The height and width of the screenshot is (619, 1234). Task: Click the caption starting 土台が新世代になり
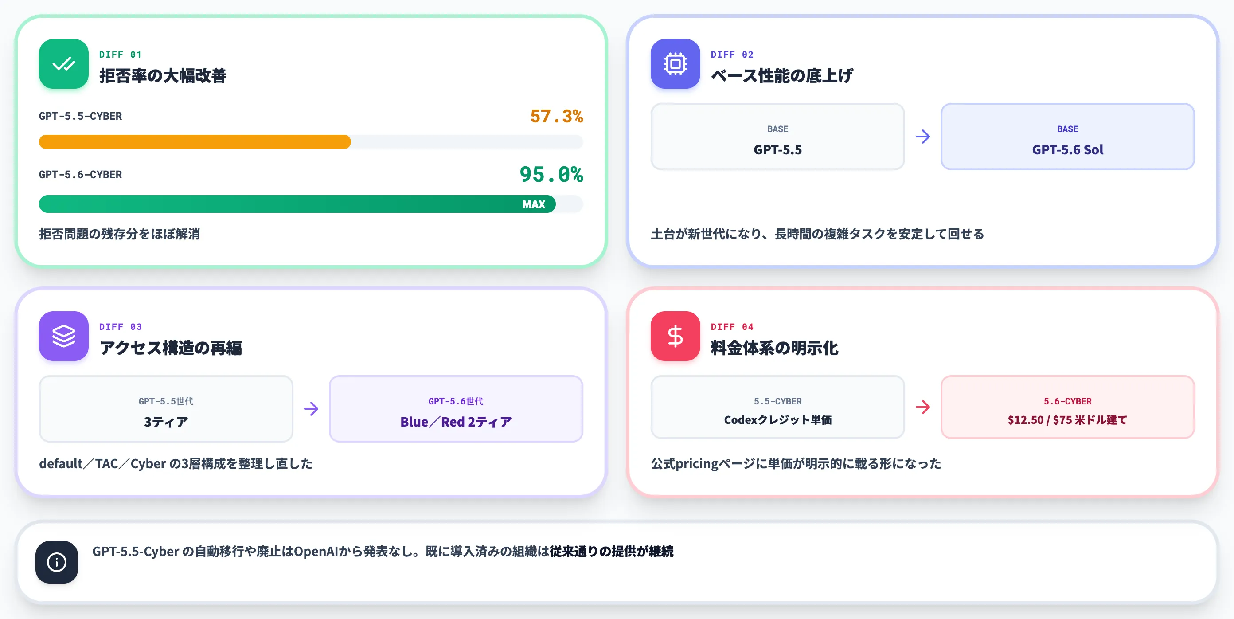(x=817, y=234)
